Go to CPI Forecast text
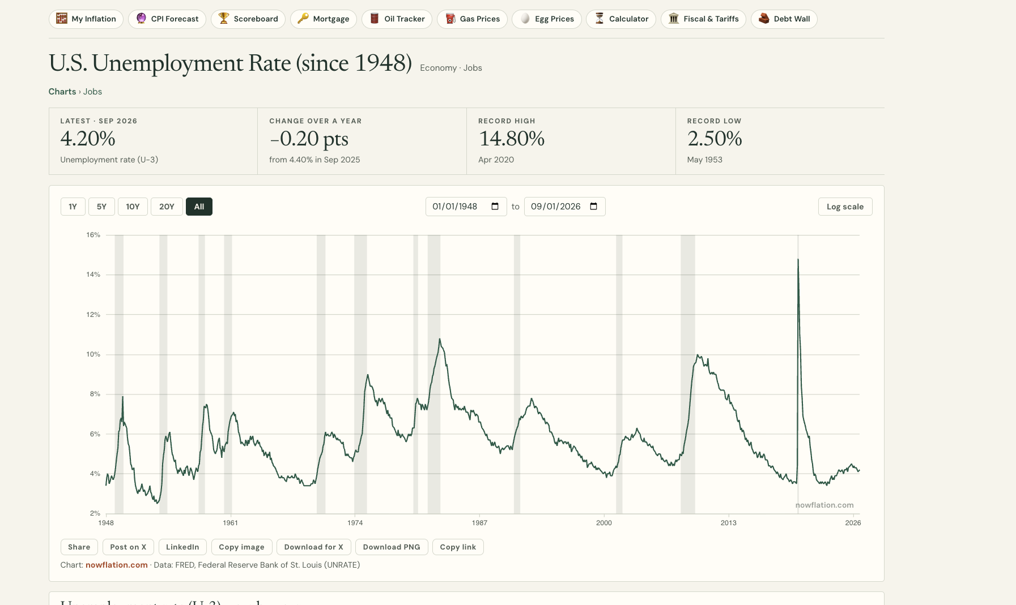The image size is (1016, 605). pyautogui.click(x=175, y=19)
